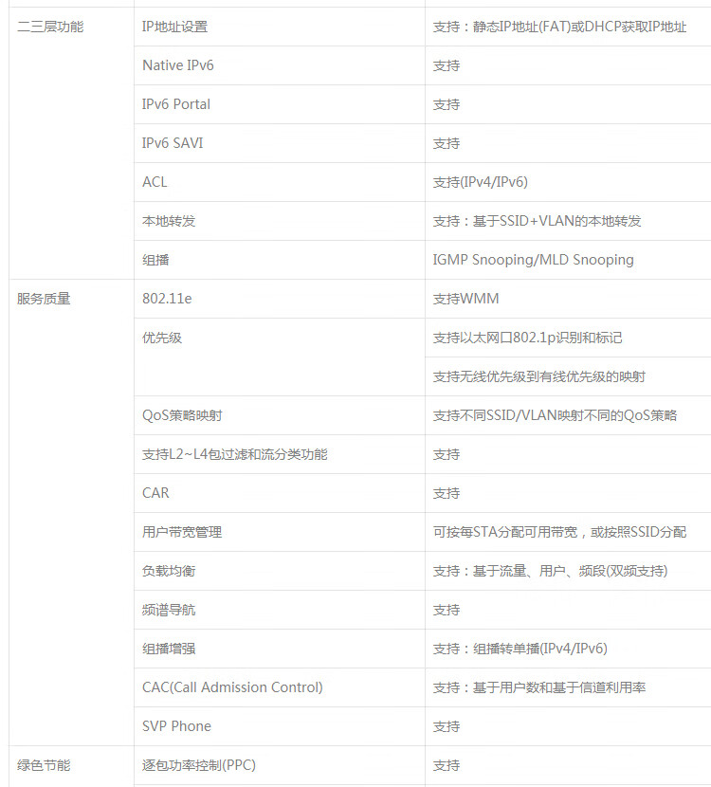Select the IP地址设置 feature cell
This screenshot has height=787, width=711.
174,27
